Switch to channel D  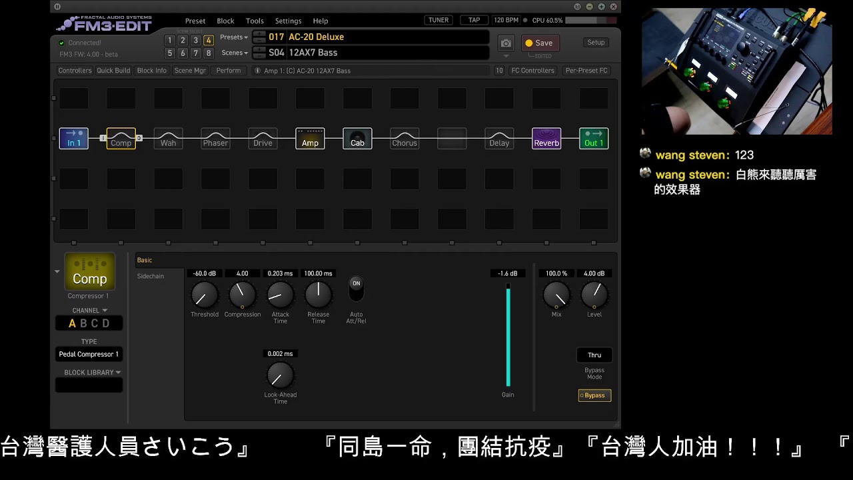pos(105,323)
